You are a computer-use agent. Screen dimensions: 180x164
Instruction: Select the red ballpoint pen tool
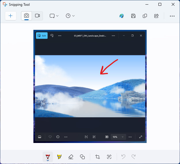pos(48,157)
